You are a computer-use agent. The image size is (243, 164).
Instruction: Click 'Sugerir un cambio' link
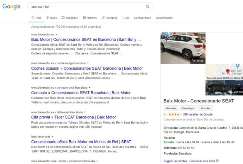click(175, 161)
